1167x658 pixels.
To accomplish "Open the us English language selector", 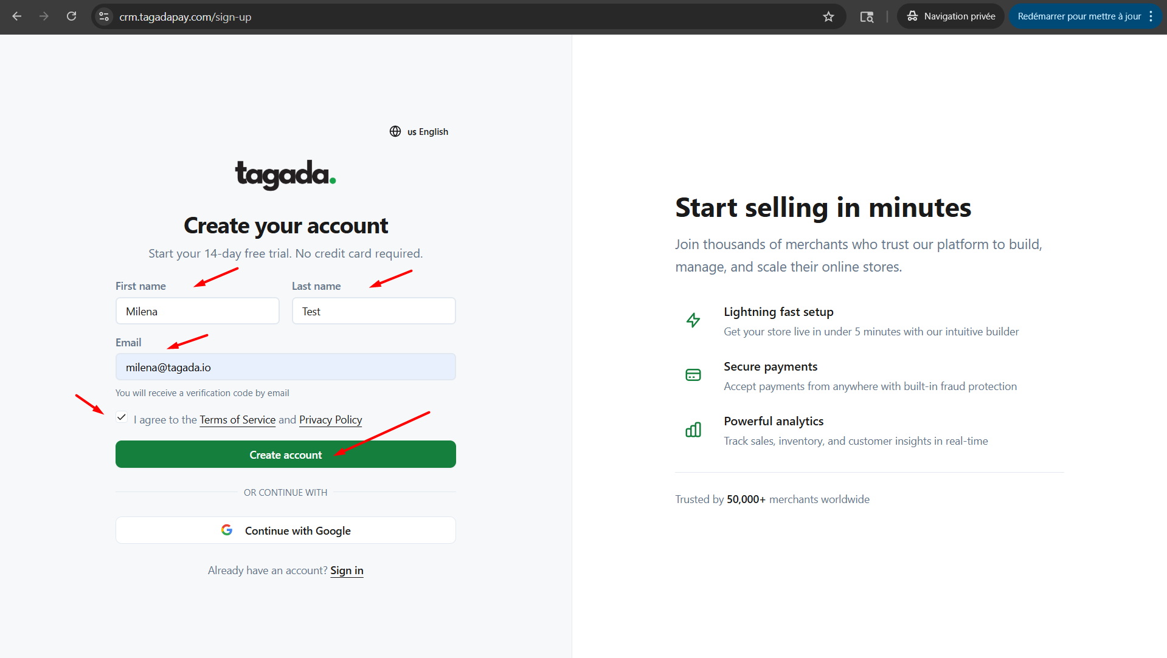I will (427, 132).
